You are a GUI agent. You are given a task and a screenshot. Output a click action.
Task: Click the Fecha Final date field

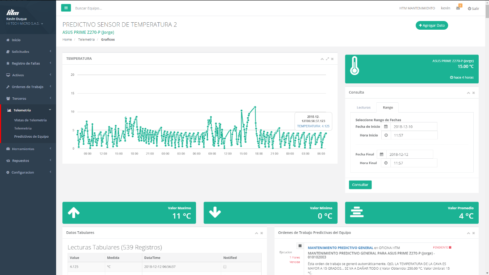click(409, 154)
